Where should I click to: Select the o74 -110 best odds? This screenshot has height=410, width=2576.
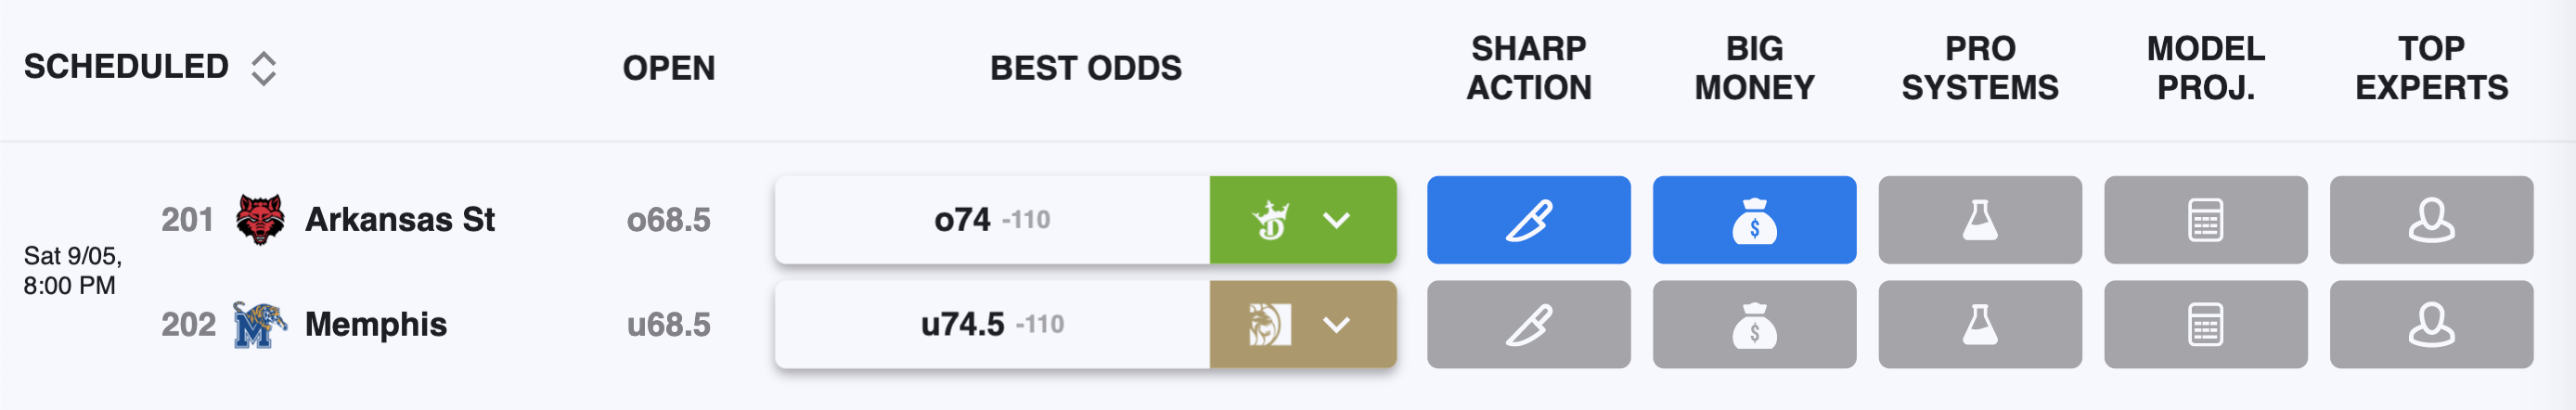[x=992, y=220]
